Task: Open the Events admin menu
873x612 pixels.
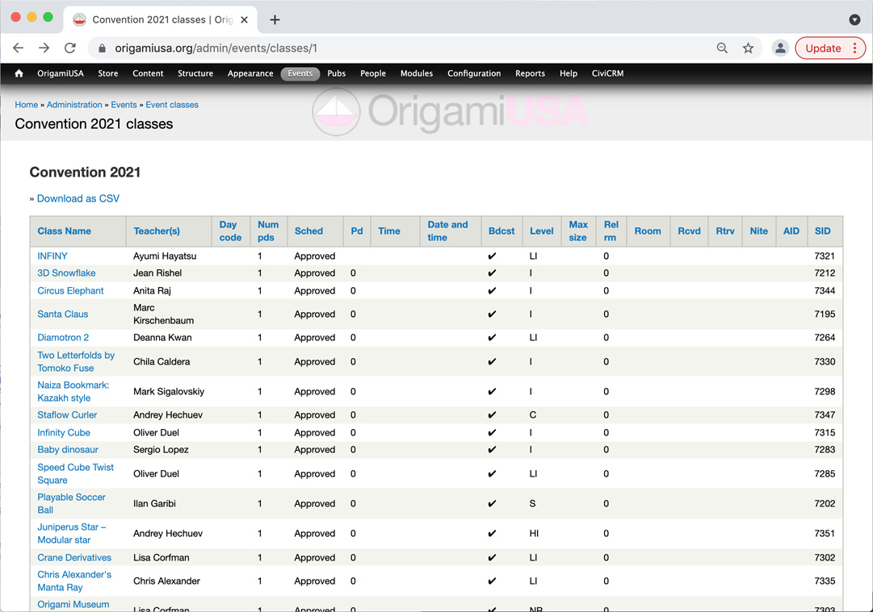Action: click(x=300, y=73)
